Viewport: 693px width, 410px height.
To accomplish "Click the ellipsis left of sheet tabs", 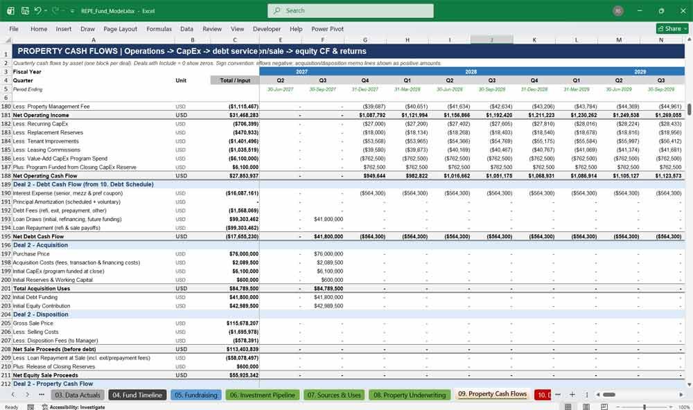I will coord(42,395).
